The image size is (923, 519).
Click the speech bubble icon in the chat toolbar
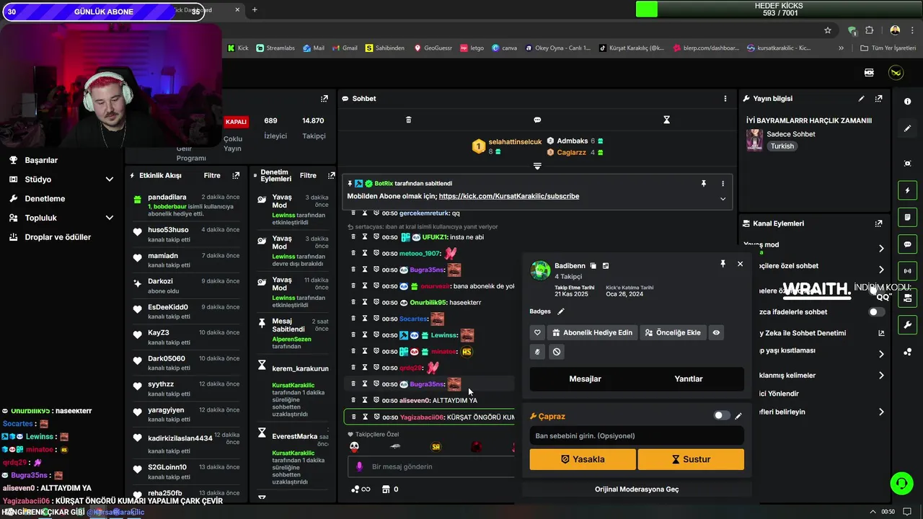pos(537,120)
